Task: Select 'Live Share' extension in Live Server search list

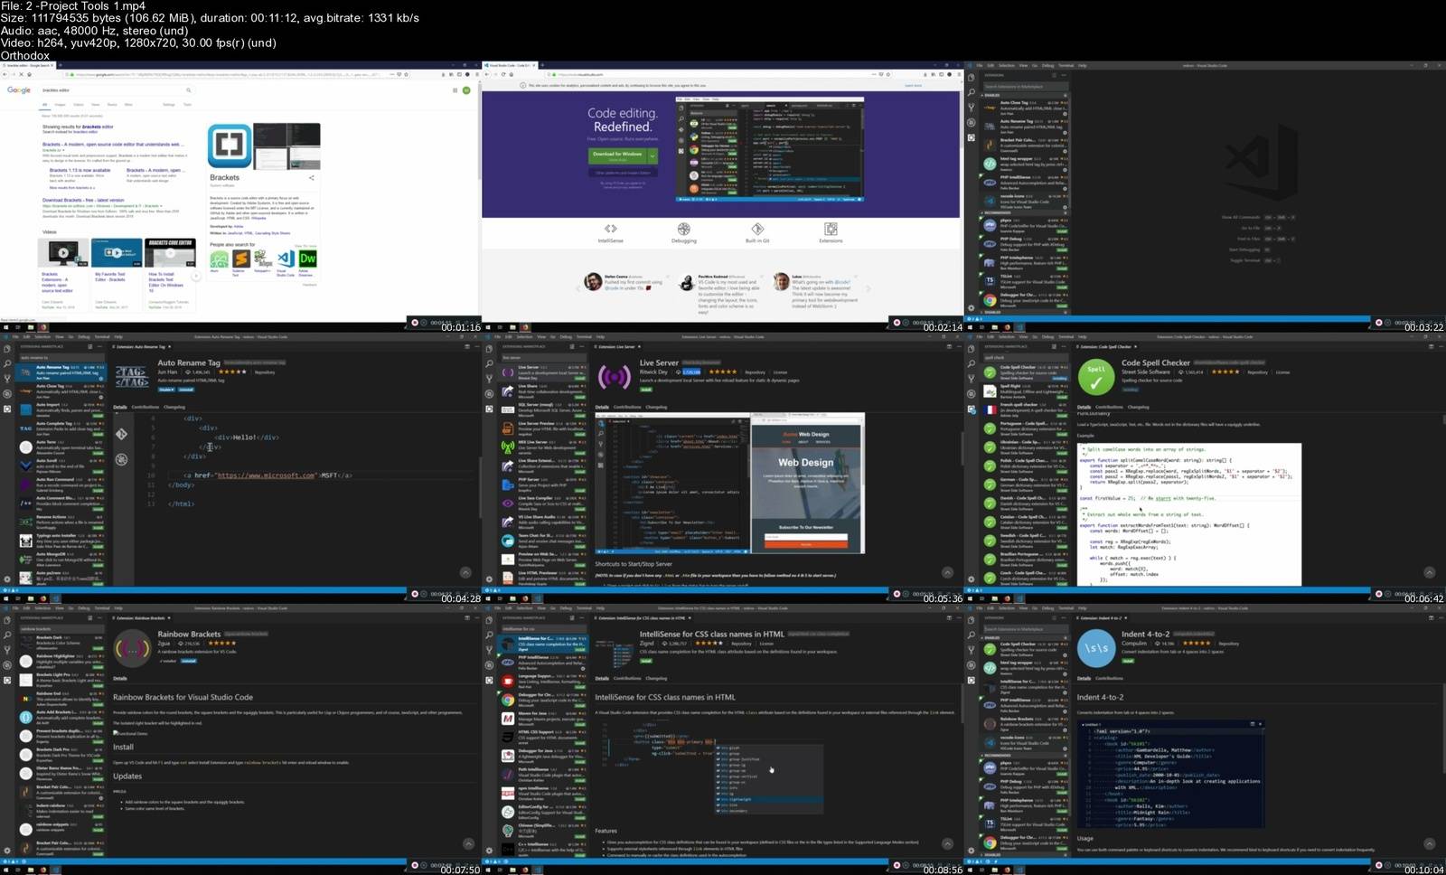Action: click(544, 391)
